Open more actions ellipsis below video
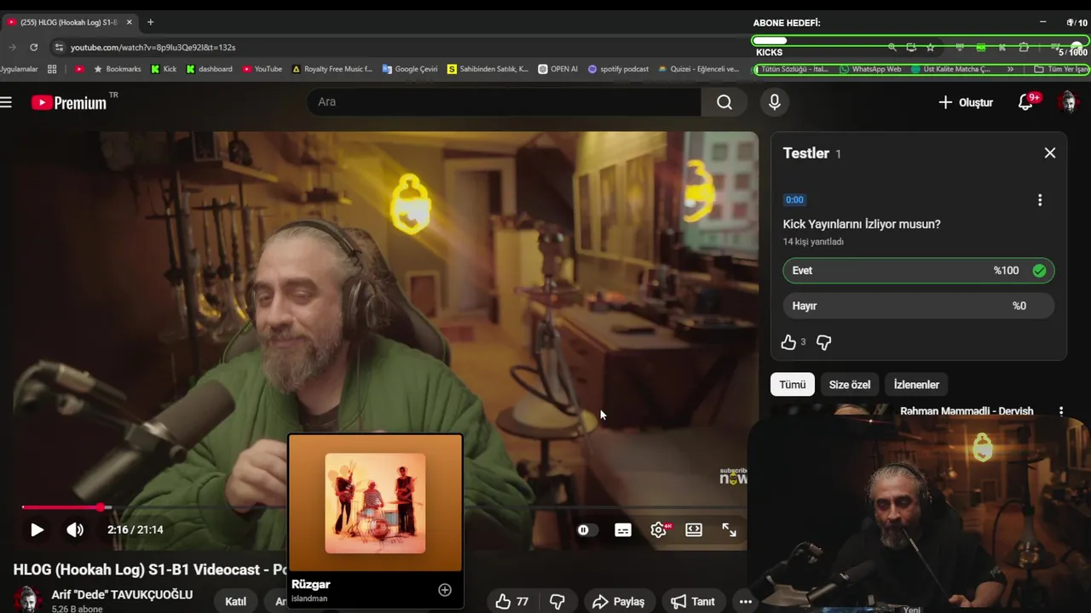Screen dimensions: 1091x613 tap(746, 602)
